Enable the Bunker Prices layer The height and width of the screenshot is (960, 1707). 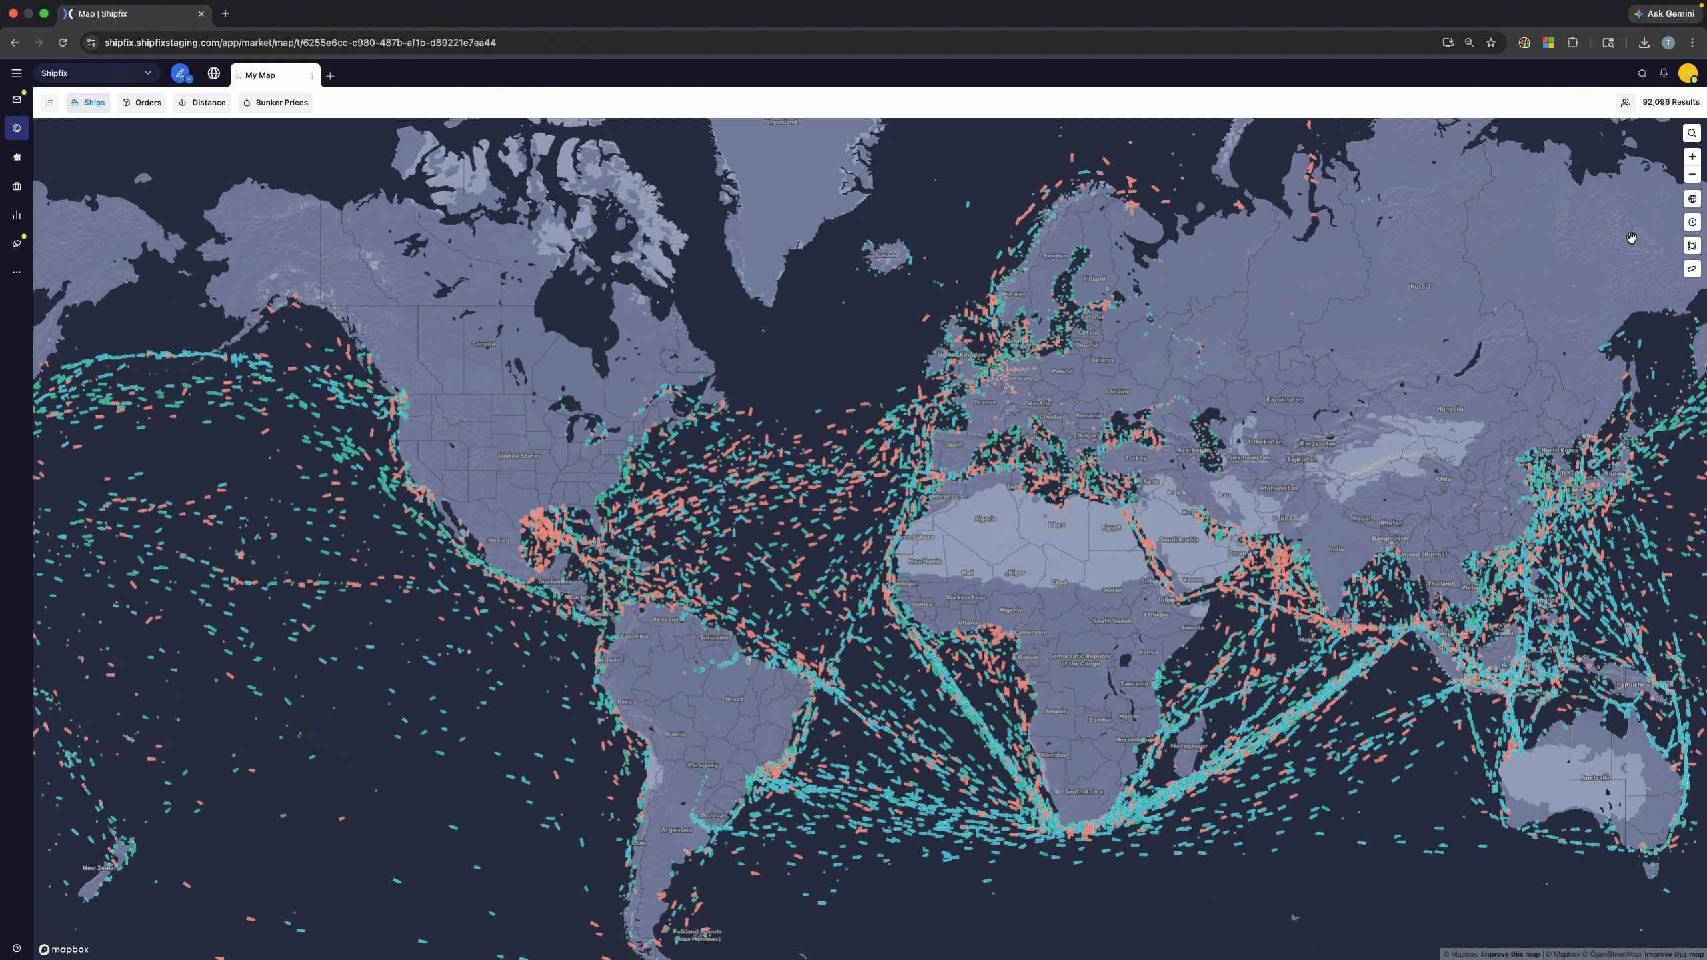click(x=275, y=103)
